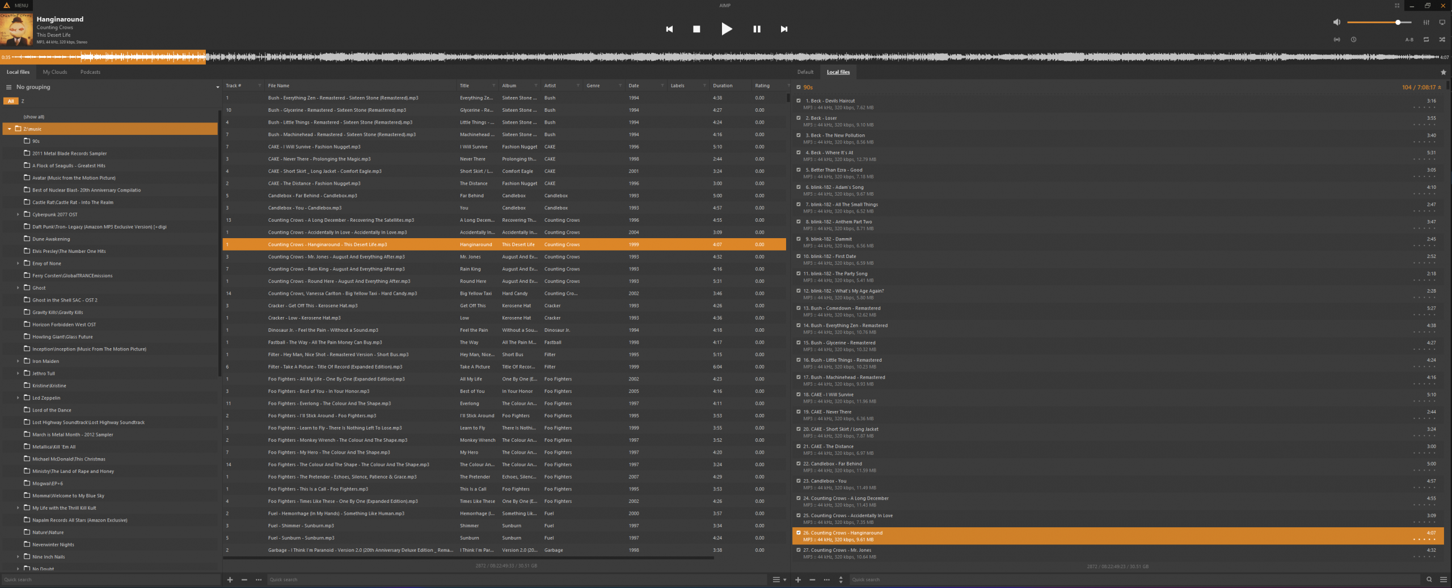Toggle shuffle playback mode
Screen dimensions: 1452x588
(x=1442, y=40)
